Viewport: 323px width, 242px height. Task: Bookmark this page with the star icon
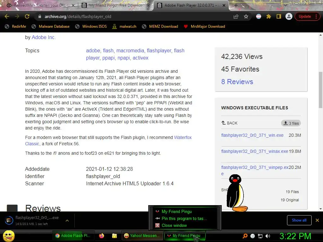[x=246, y=16]
